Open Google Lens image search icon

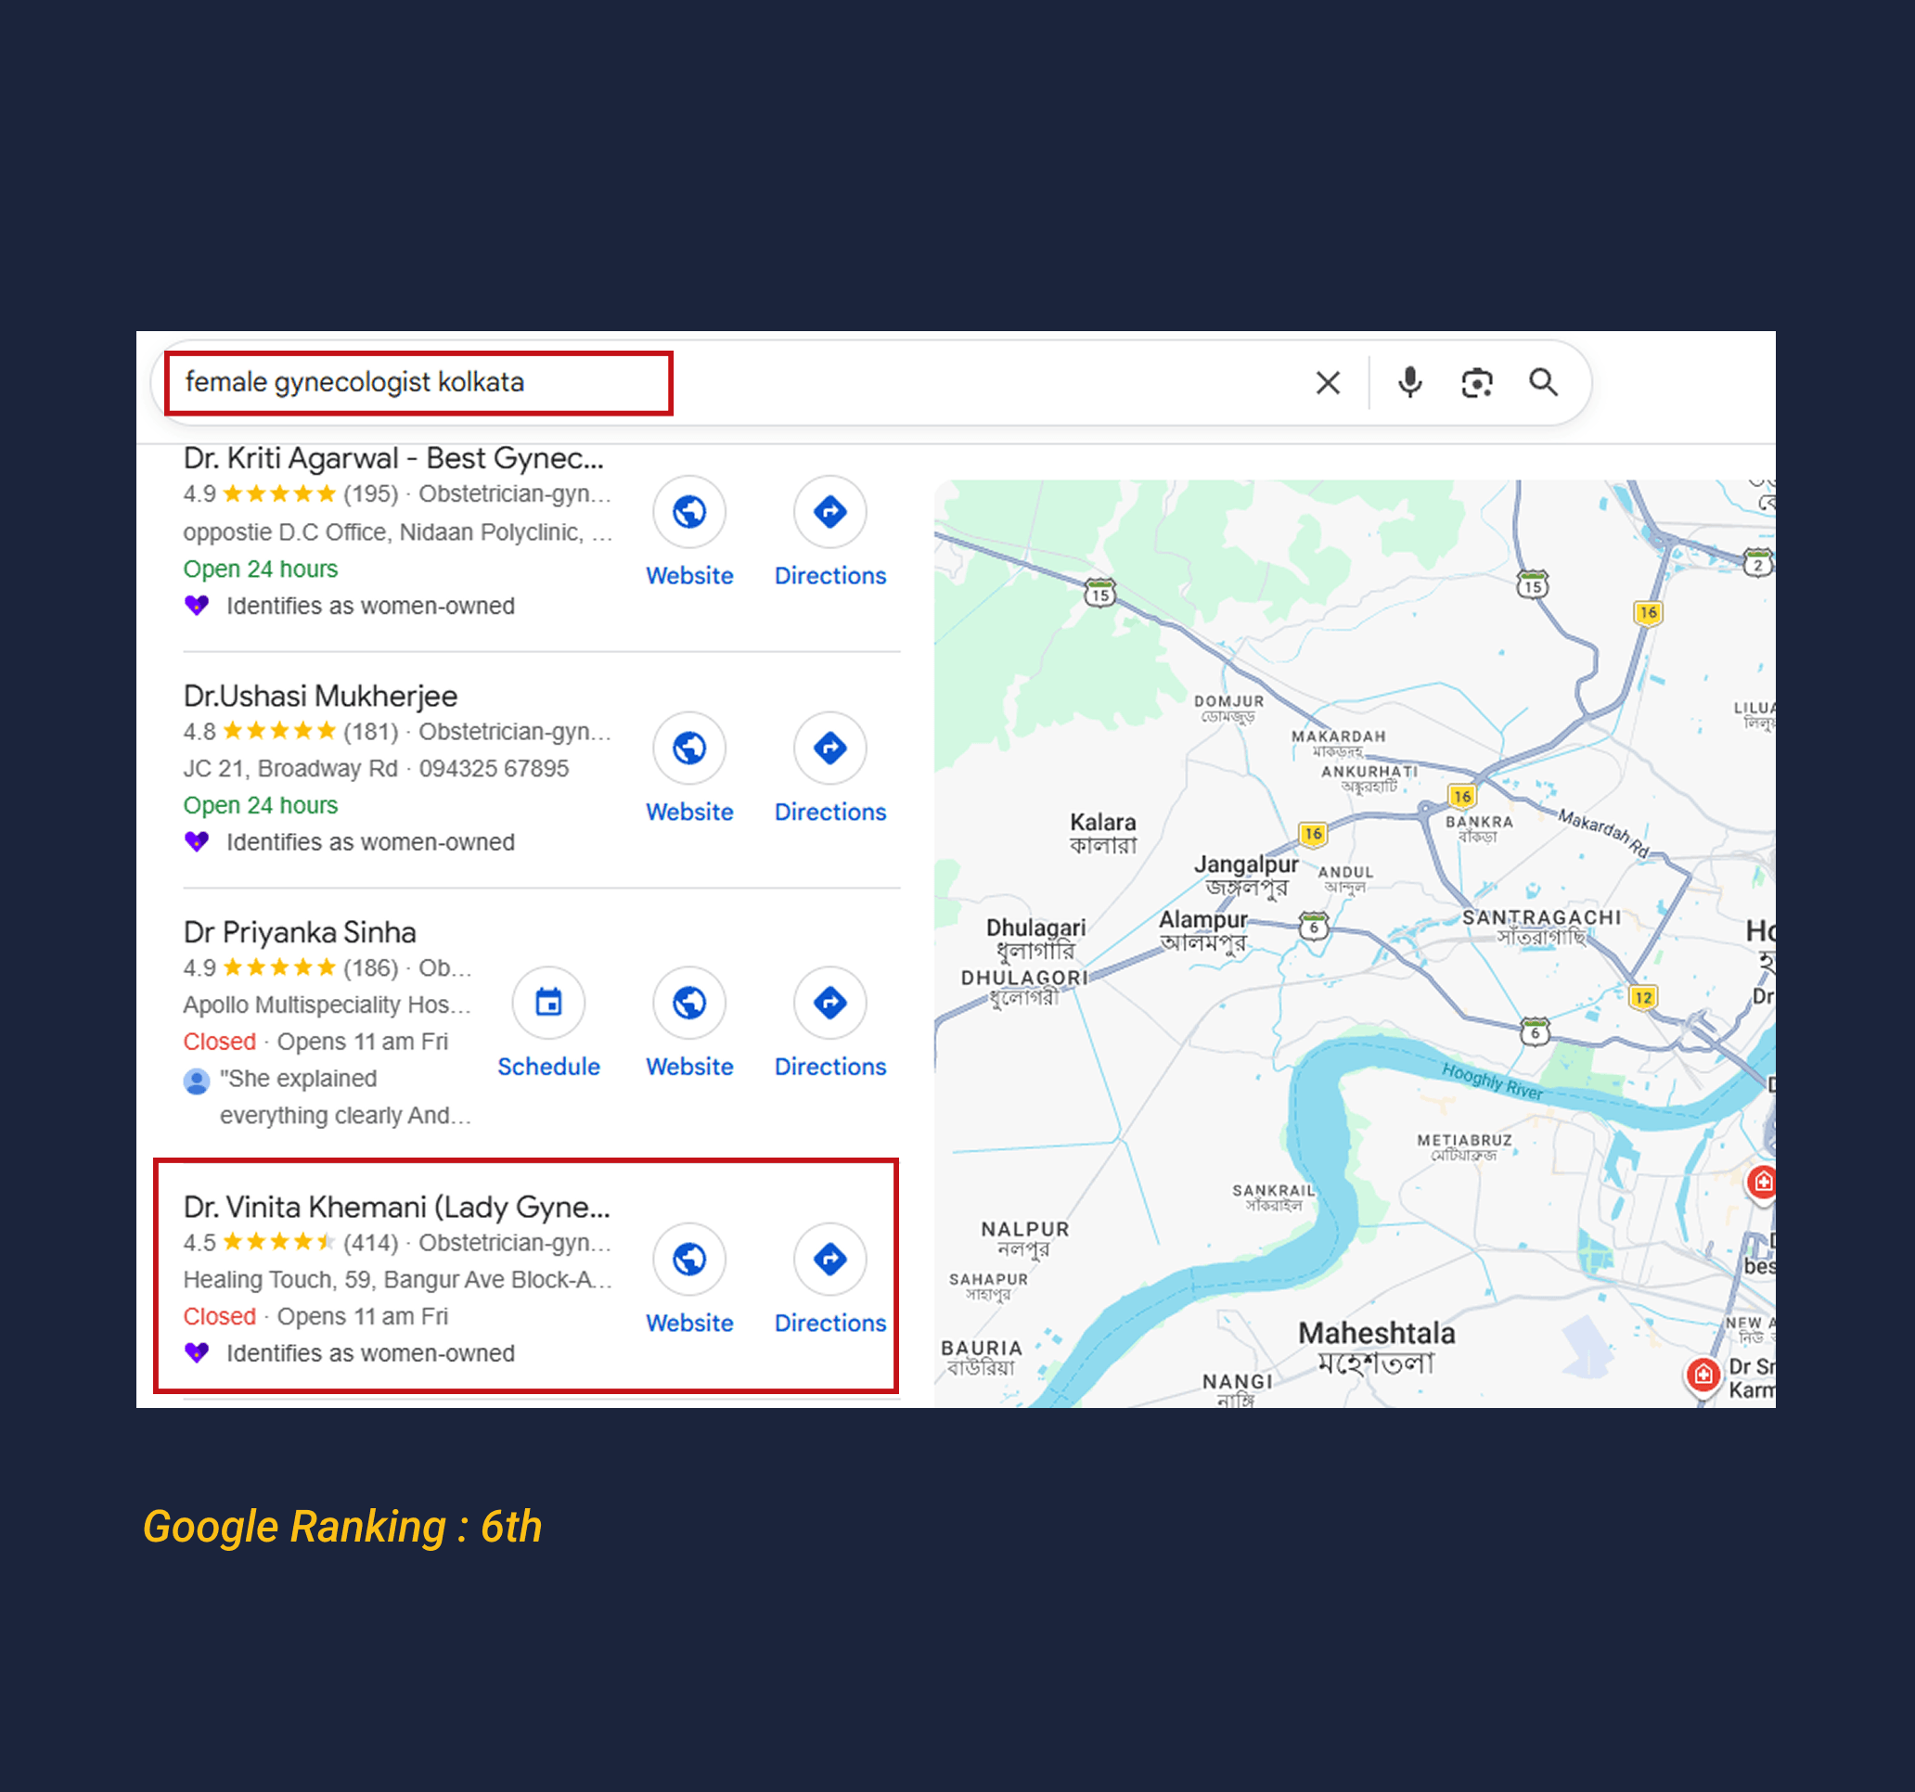(x=1476, y=382)
